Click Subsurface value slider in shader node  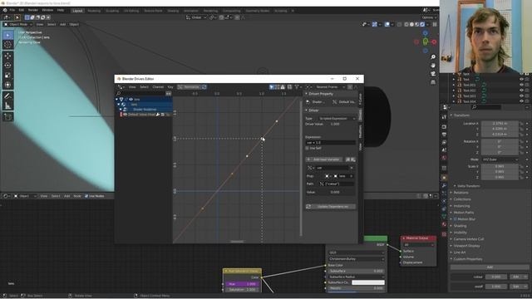(x=357, y=272)
